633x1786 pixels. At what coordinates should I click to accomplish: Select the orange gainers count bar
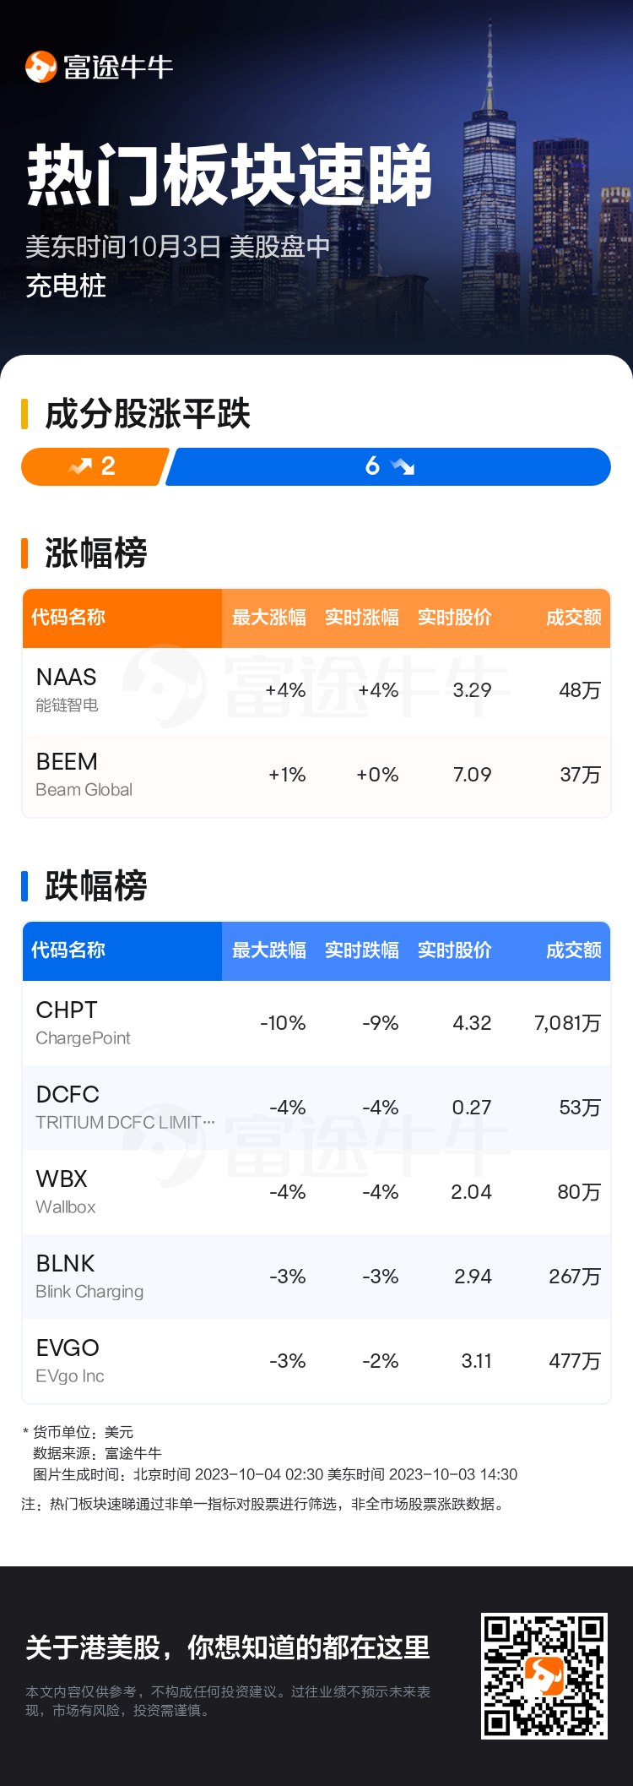[x=95, y=466]
